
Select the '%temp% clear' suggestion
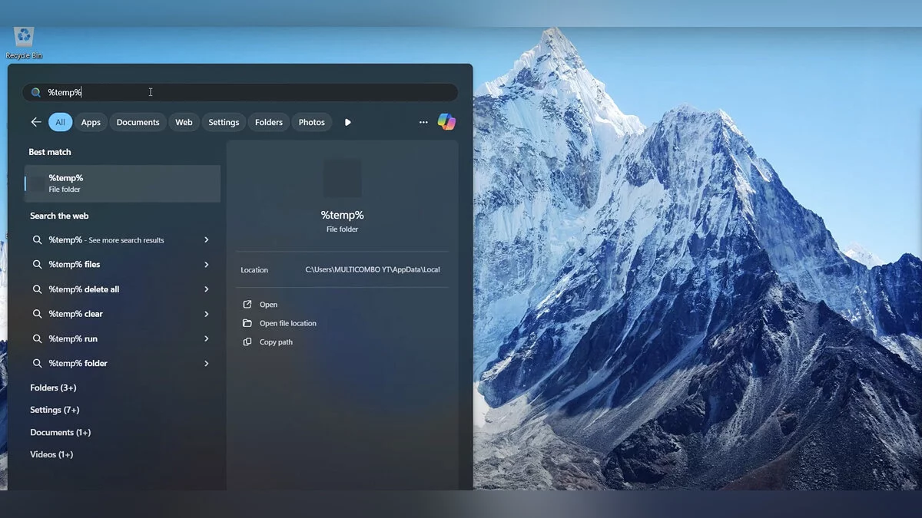tap(123, 314)
